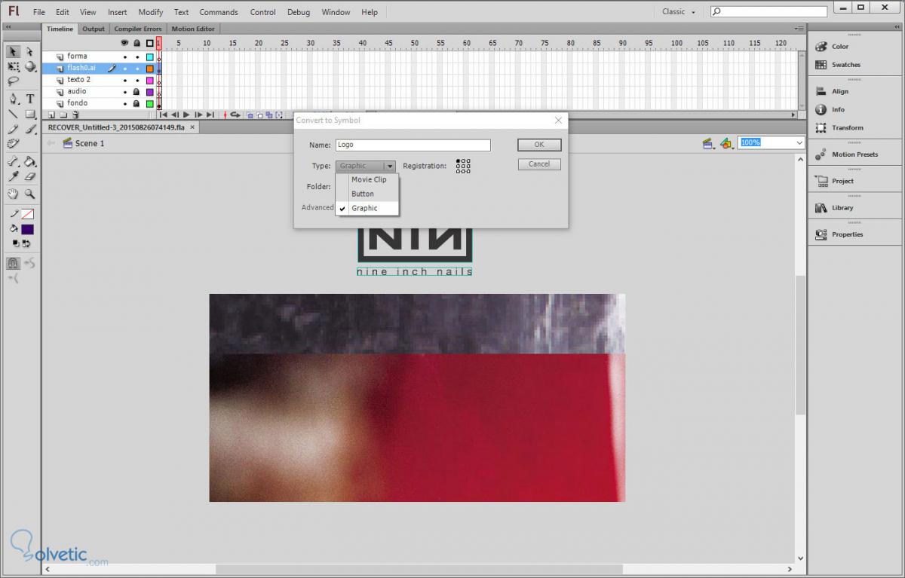Select the Text tool

[30, 99]
